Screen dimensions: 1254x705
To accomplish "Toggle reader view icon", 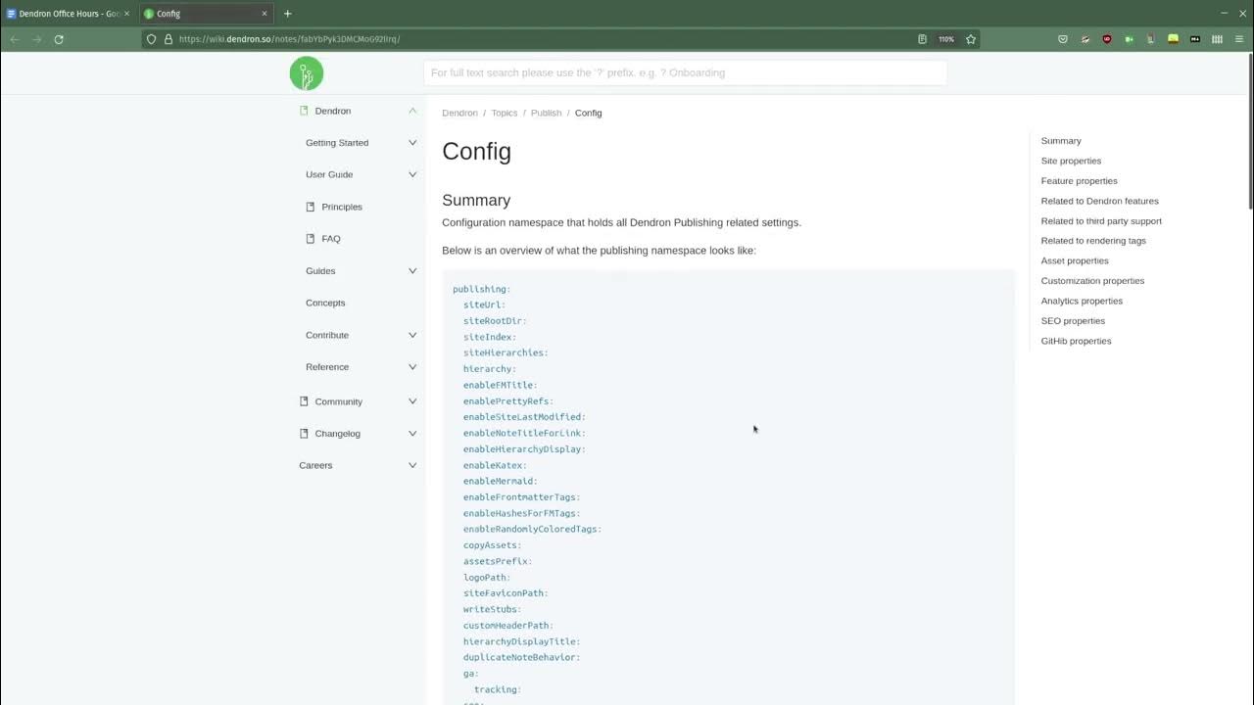I will pyautogui.click(x=922, y=39).
